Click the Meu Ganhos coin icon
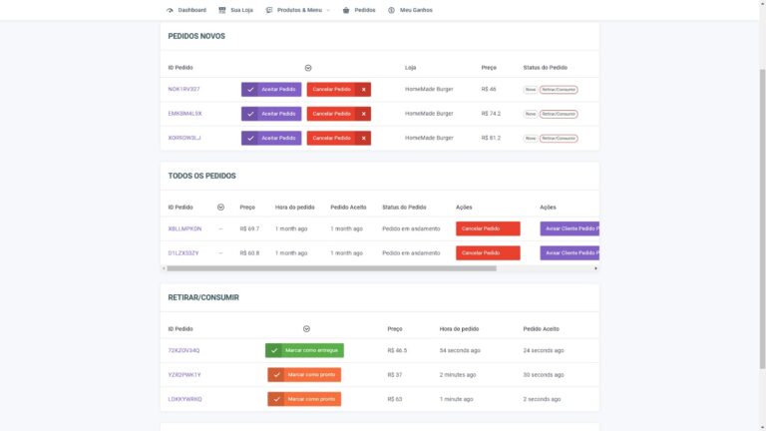This screenshot has height=431, width=766. [x=391, y=10]
